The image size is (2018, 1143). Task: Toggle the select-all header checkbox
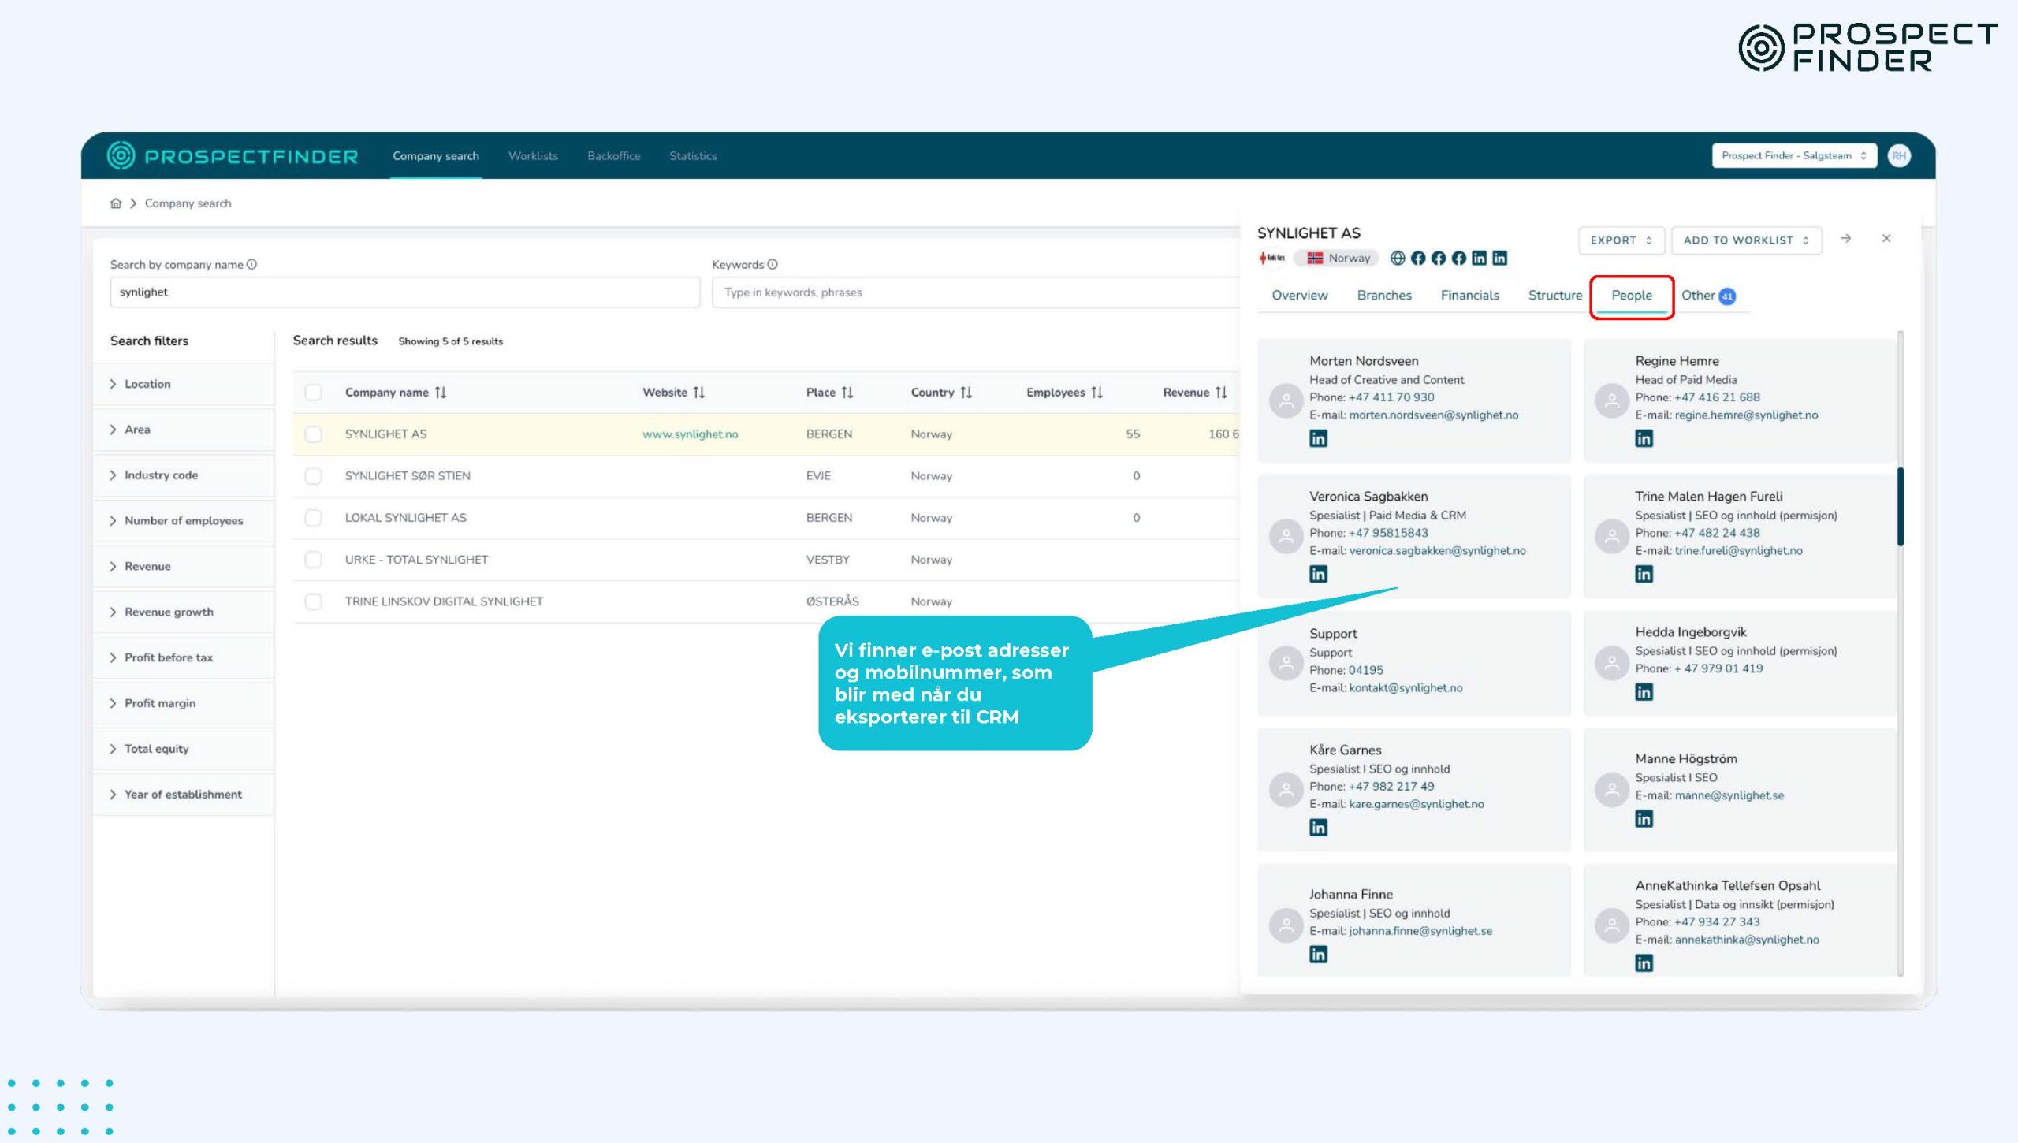point(314,393)
